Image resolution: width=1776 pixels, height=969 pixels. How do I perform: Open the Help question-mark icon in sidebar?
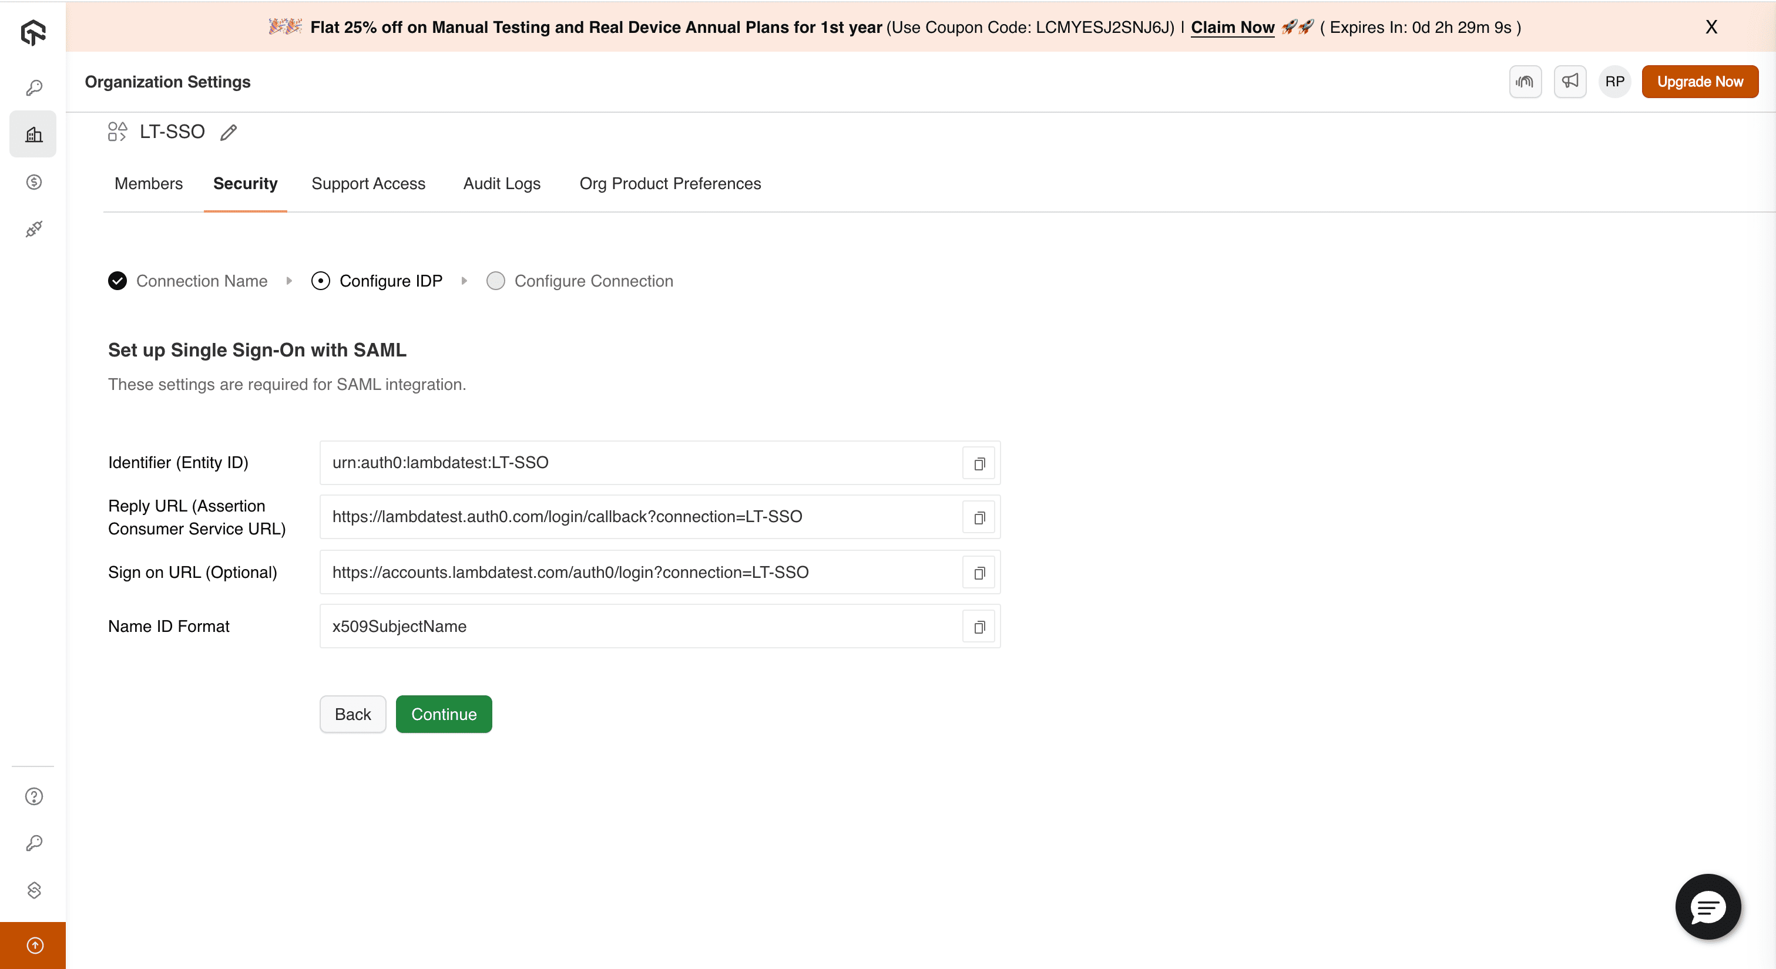[x=33, y=796]
